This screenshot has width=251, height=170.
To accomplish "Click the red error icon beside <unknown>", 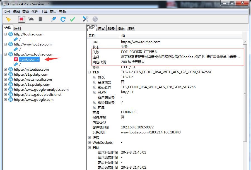I will (16, 59).
